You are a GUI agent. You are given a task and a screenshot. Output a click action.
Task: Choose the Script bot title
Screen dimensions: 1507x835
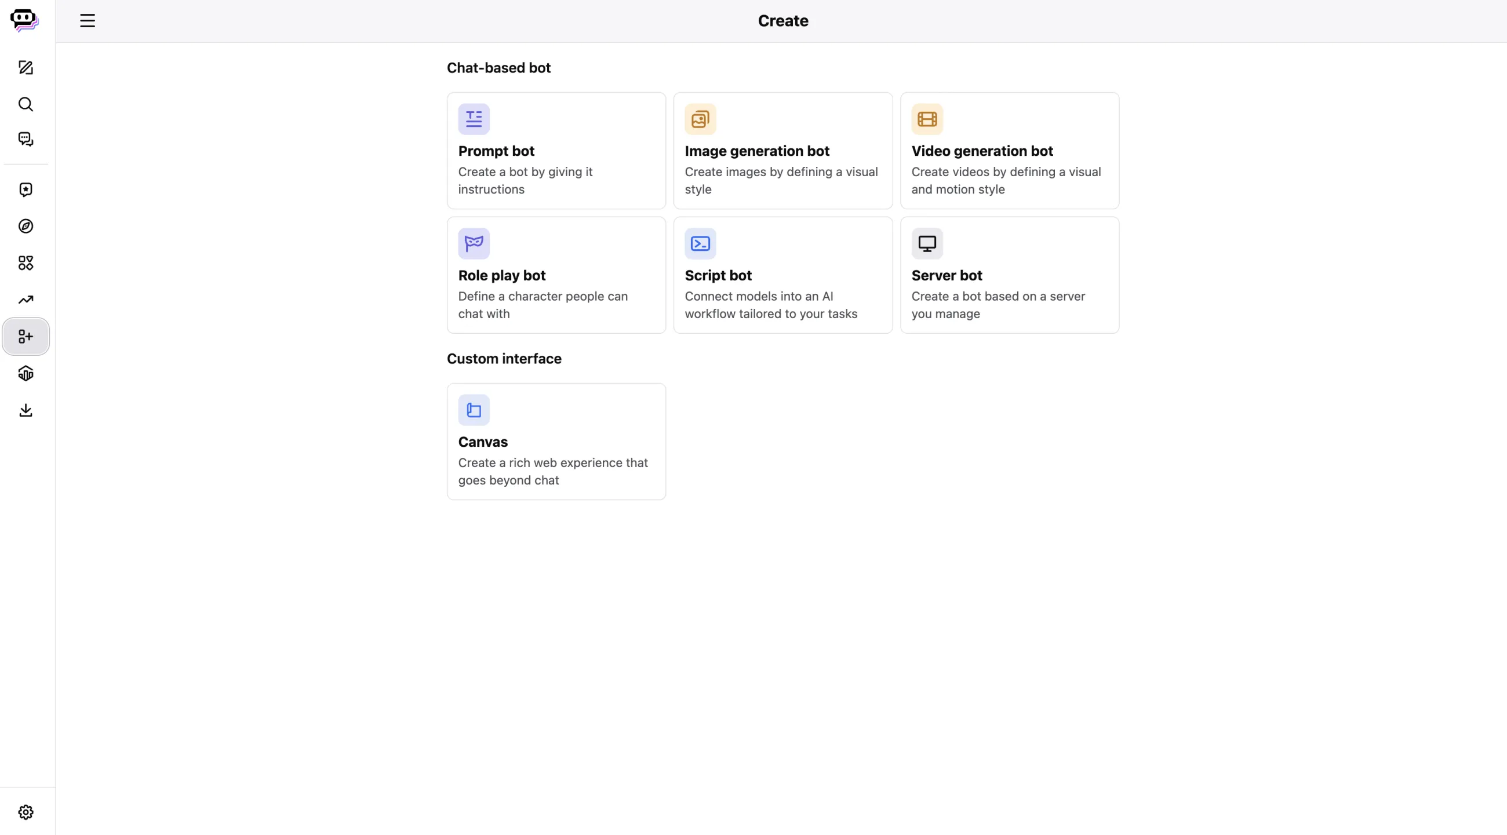(x=718, y=275)
